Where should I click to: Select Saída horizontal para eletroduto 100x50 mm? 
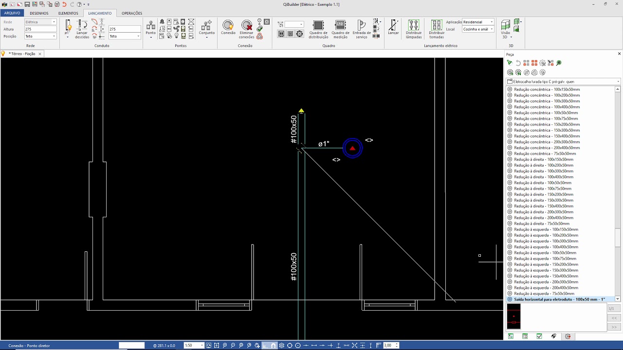coord(559,299)
